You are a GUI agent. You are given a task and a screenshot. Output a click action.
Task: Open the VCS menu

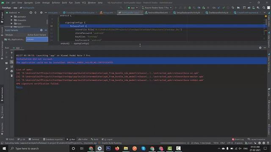84,3
